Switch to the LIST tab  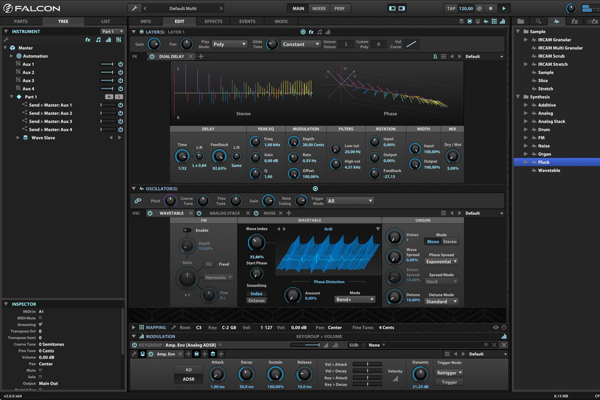click(105, 21)
